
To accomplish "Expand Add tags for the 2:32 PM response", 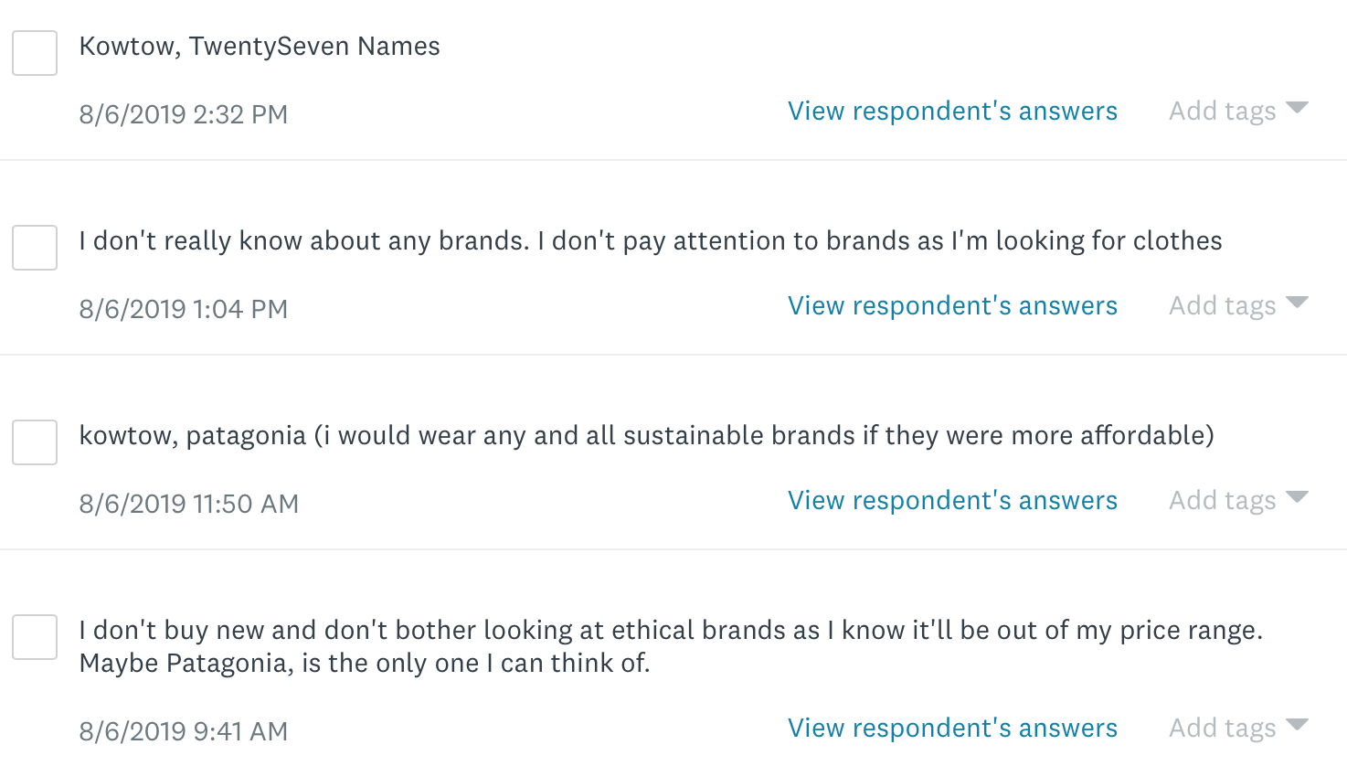I will click(1238, 112).
